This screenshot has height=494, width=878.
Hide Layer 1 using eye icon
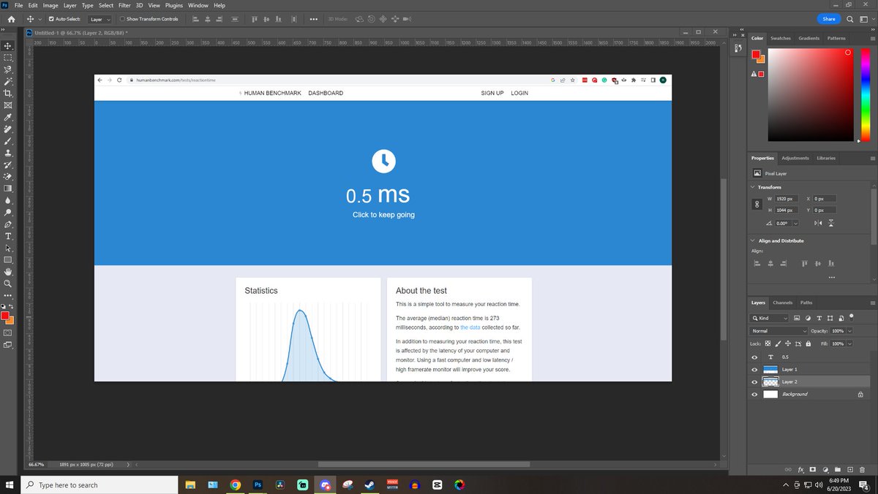coord(754,369)
